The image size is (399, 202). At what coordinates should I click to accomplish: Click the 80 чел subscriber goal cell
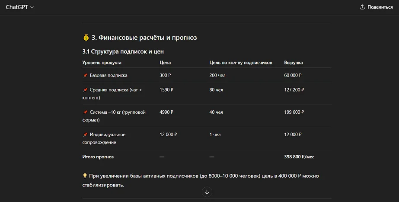tap(216, 90)
